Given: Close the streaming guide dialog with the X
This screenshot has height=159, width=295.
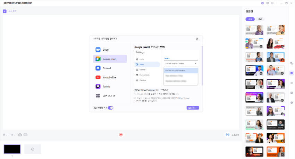Looking at the screenshot, I should pos(197,39).
